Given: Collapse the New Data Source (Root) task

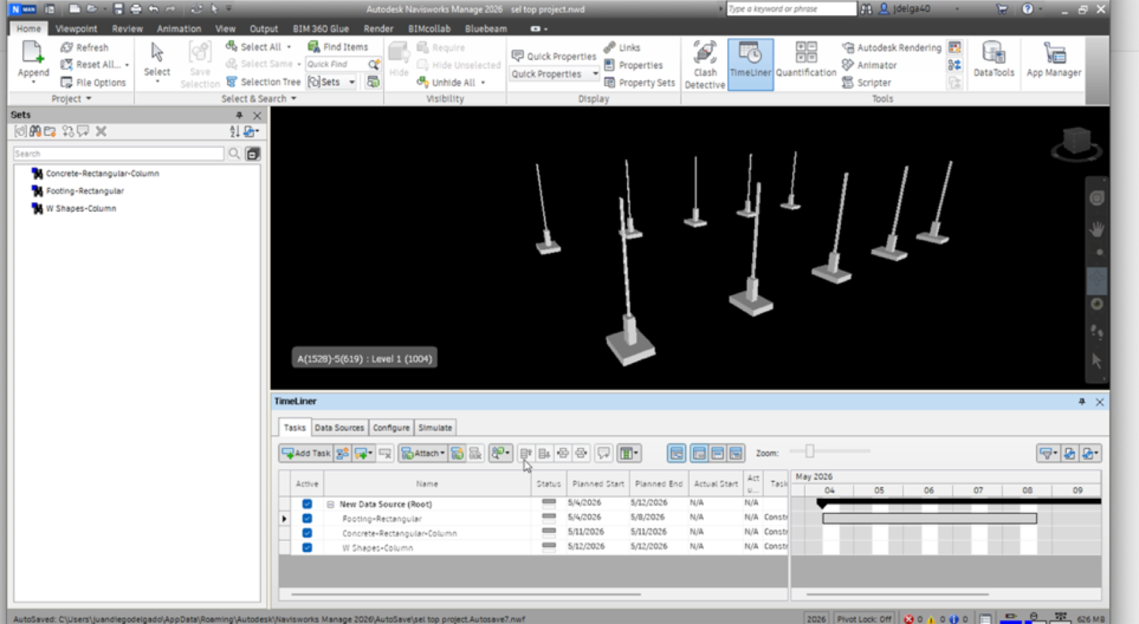Looking at the screenshot, I should 330,505.
